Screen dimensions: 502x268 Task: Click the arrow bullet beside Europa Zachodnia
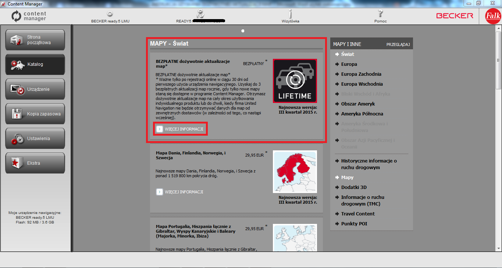coord(337,74)
